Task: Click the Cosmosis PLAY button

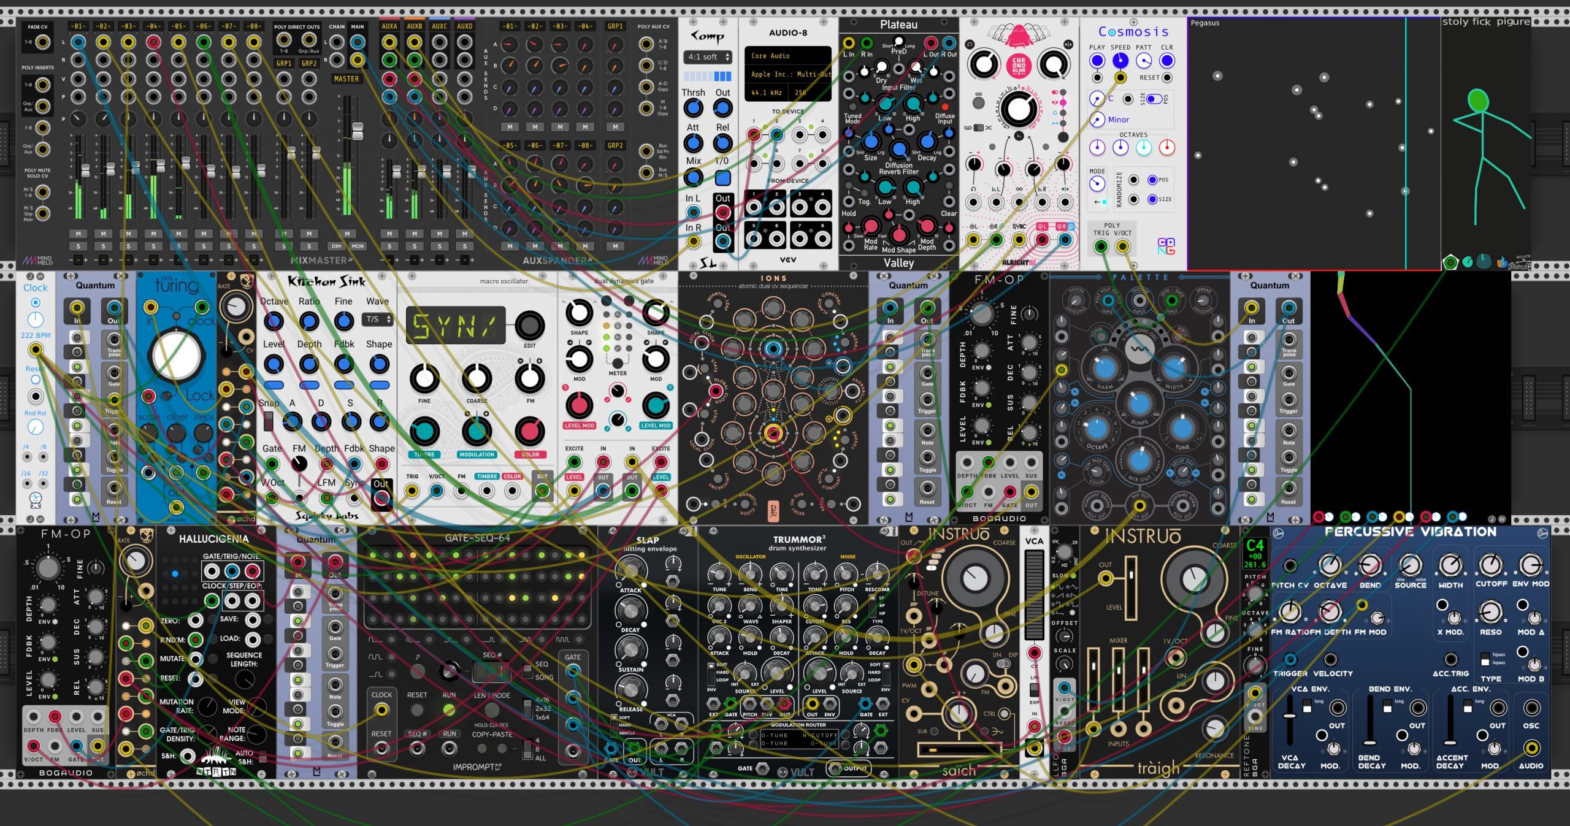Action: pos(1097,61)
